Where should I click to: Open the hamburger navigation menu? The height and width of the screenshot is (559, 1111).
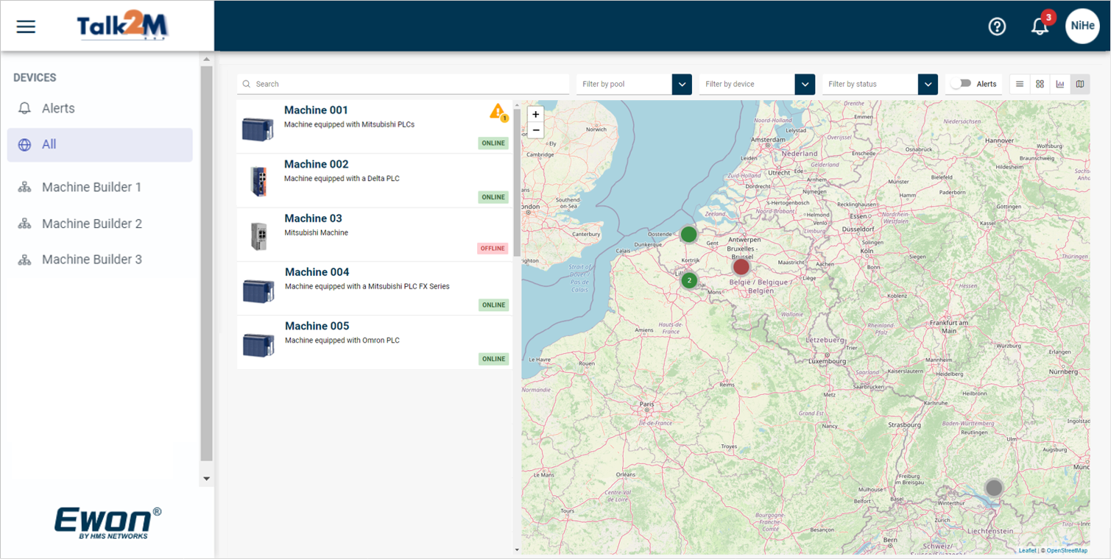coord(27,26)
